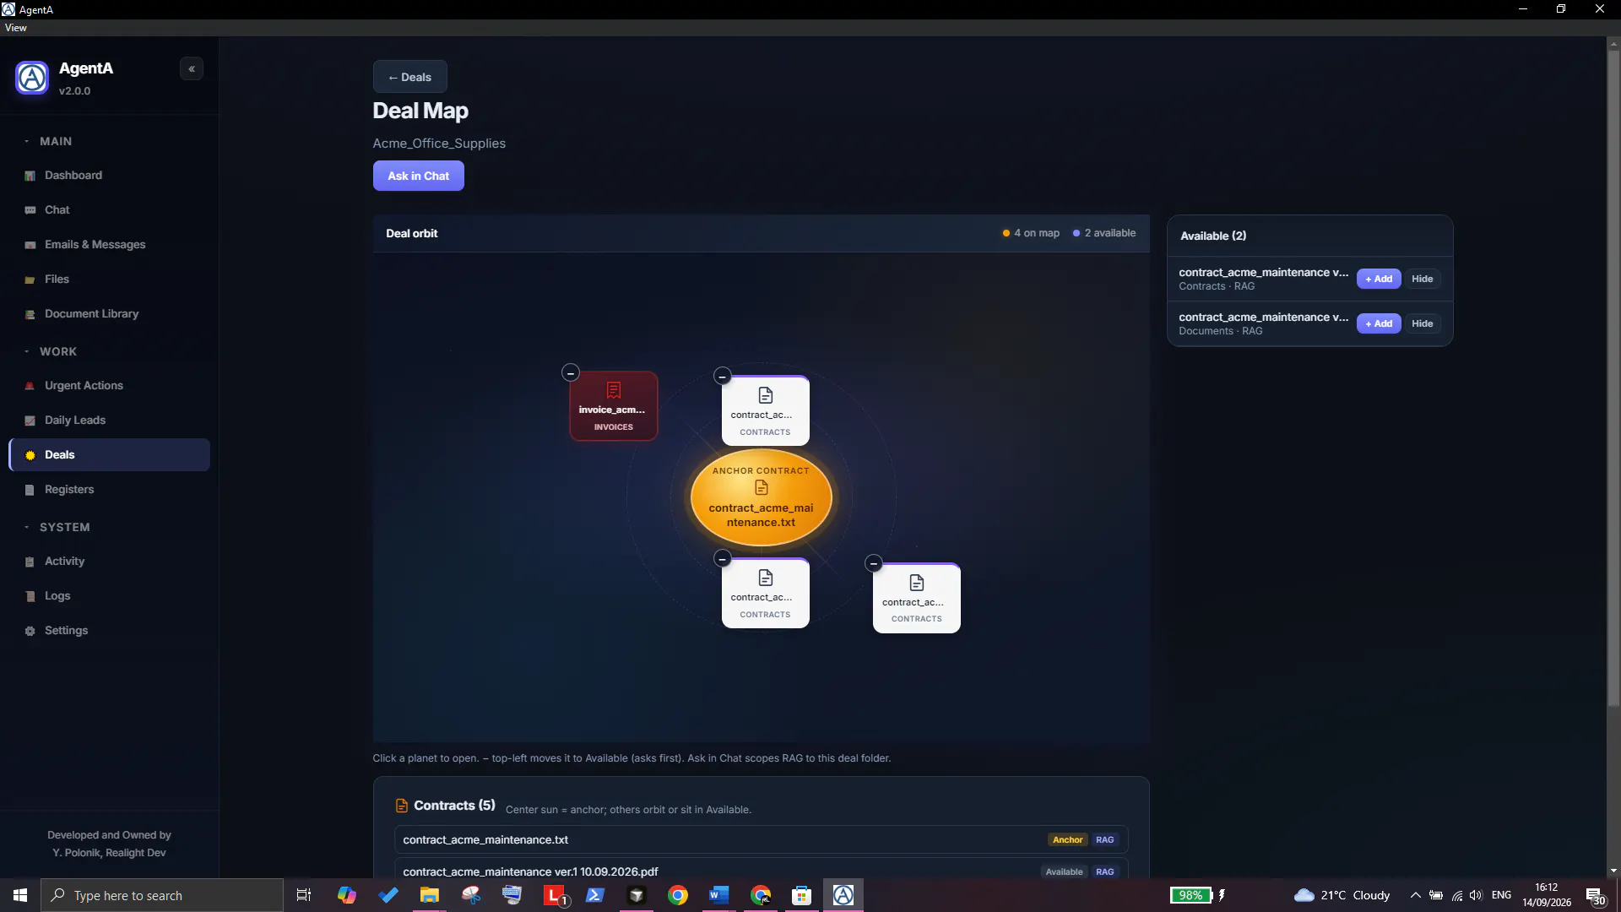
Task: Open Logs in the sidebar
Action: click(109, 596)
